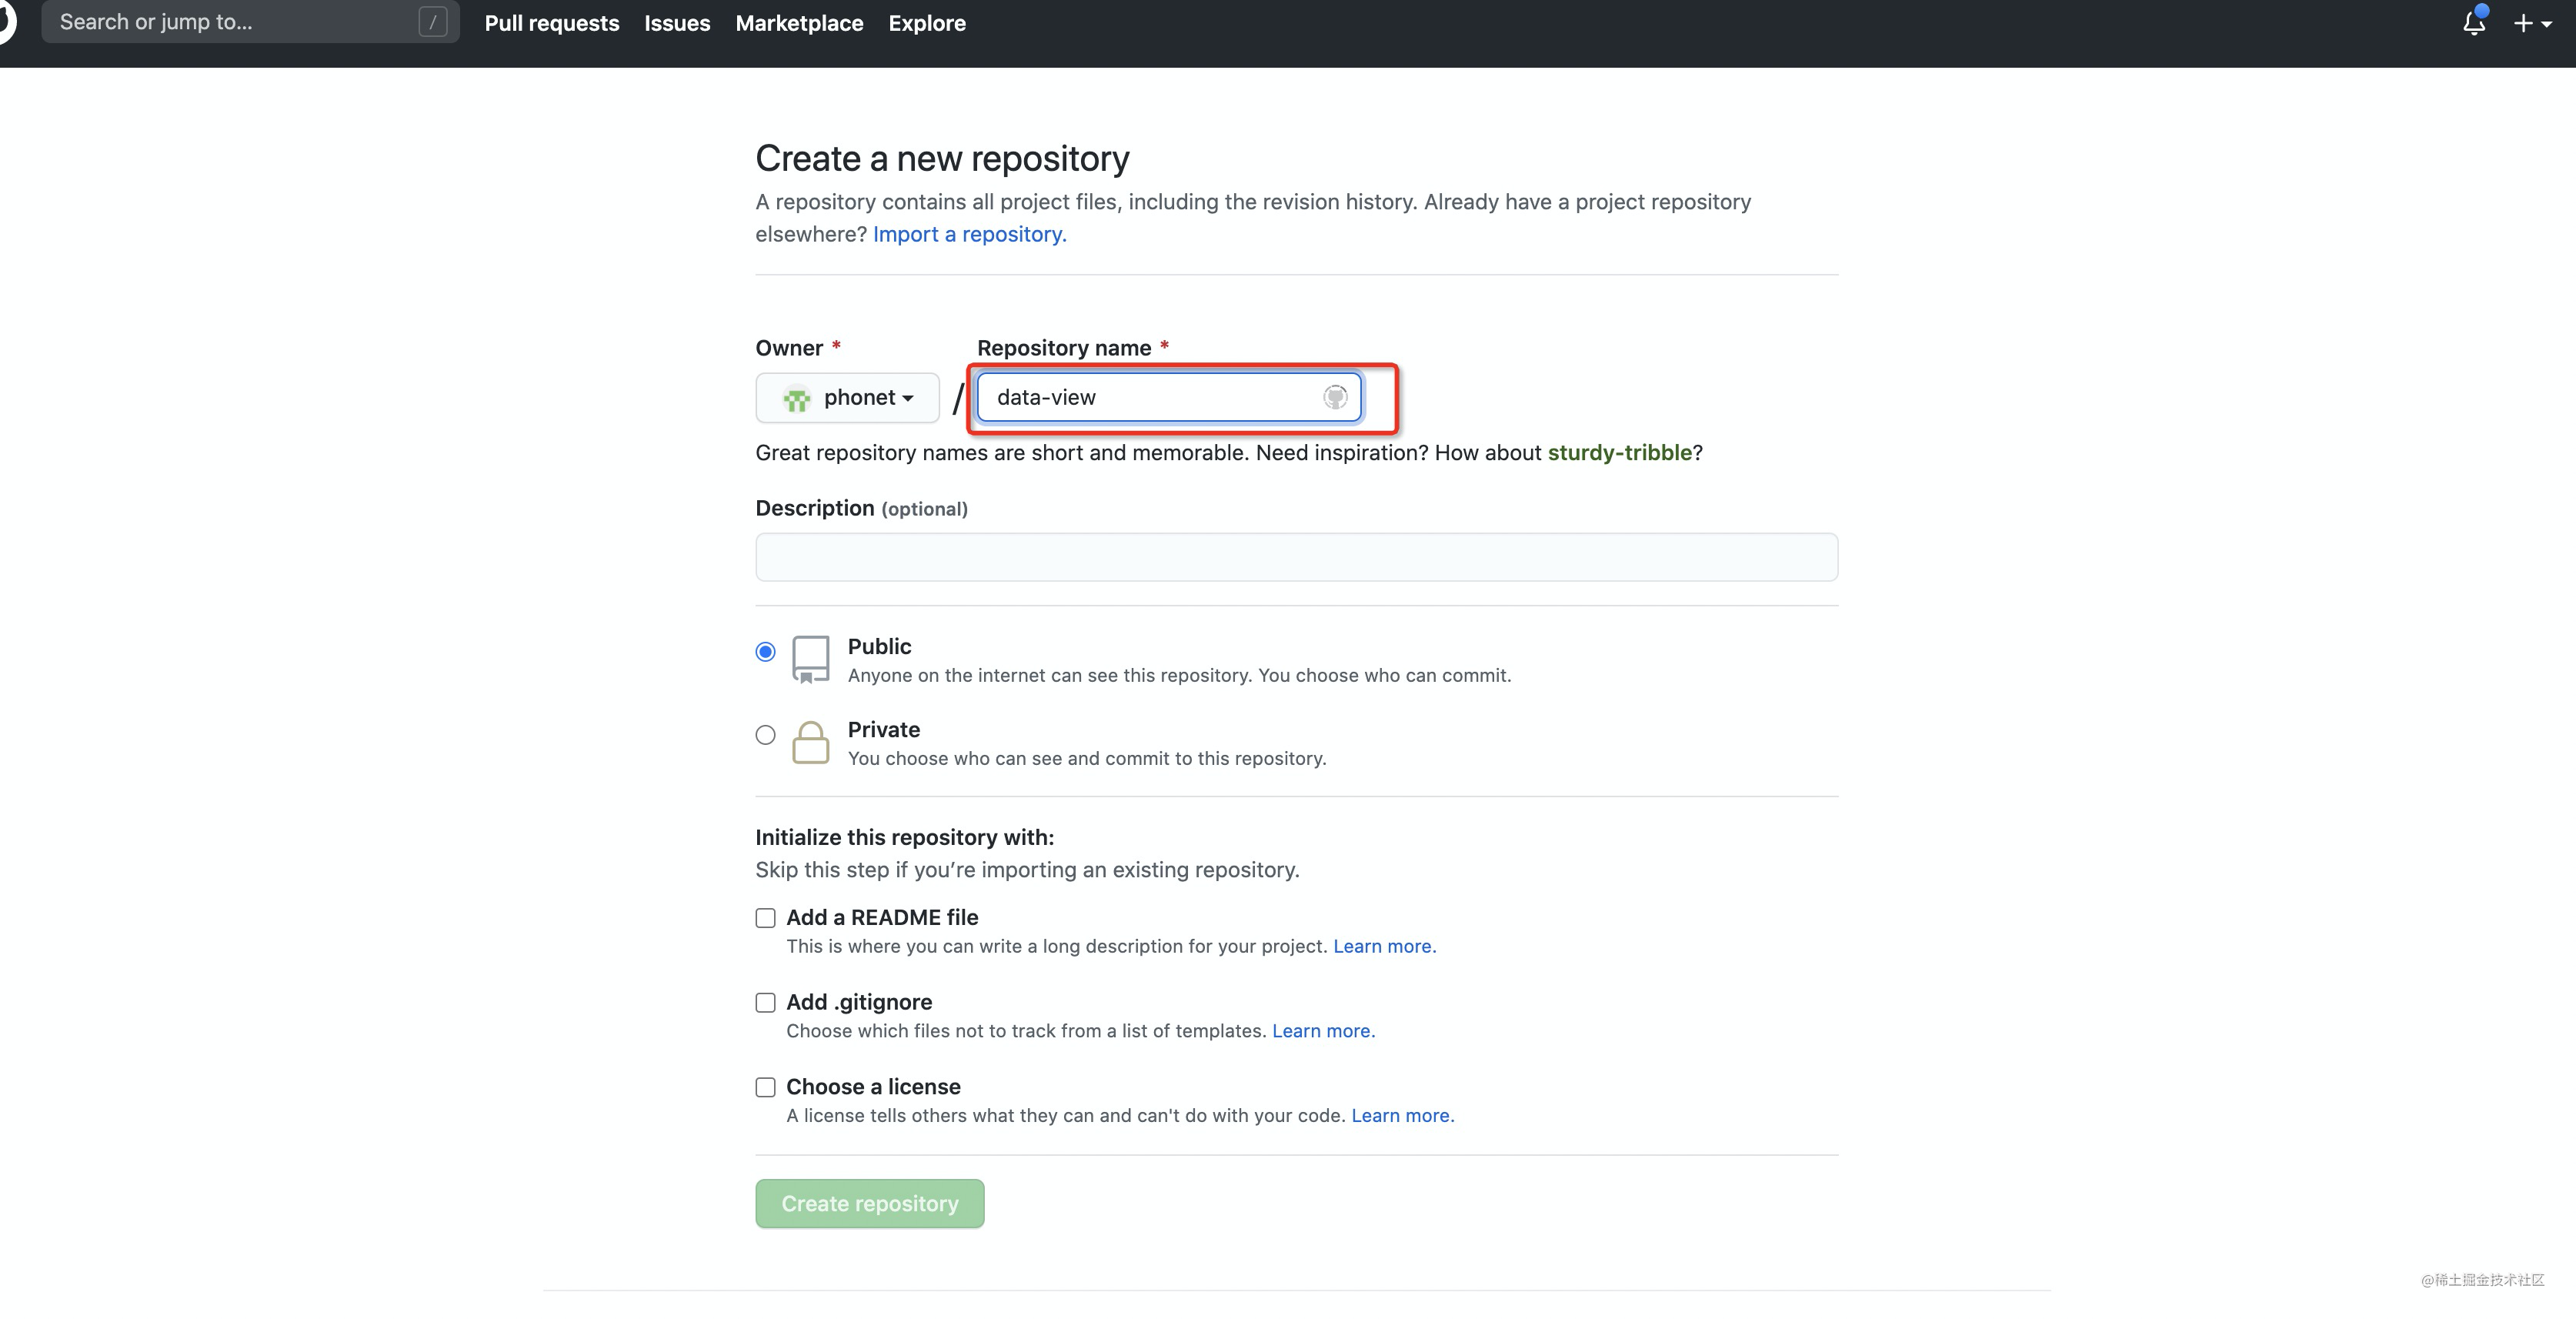Viewport: 2576px width, 1319px height.
Task: Follow the Import a repository link
Action: (x=969, y=234)
